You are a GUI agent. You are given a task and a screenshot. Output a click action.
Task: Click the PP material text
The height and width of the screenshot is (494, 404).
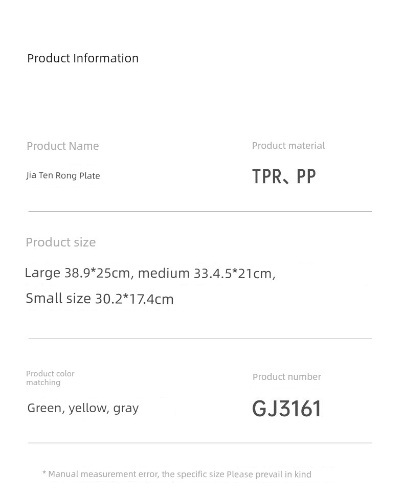point(306,177)
